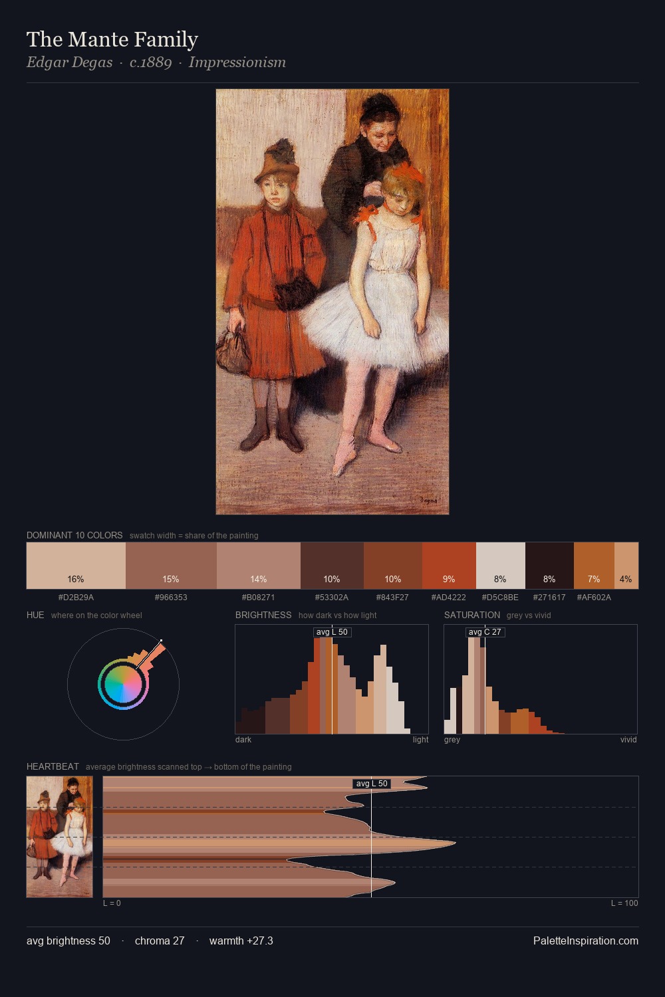Click 'how dark vs how light' caption
The image size is (665, 997).
pos(337,615)
